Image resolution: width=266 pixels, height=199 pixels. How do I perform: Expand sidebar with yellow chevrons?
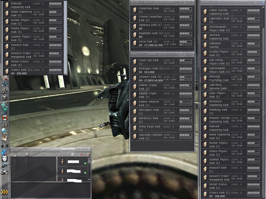click(4, 192)
